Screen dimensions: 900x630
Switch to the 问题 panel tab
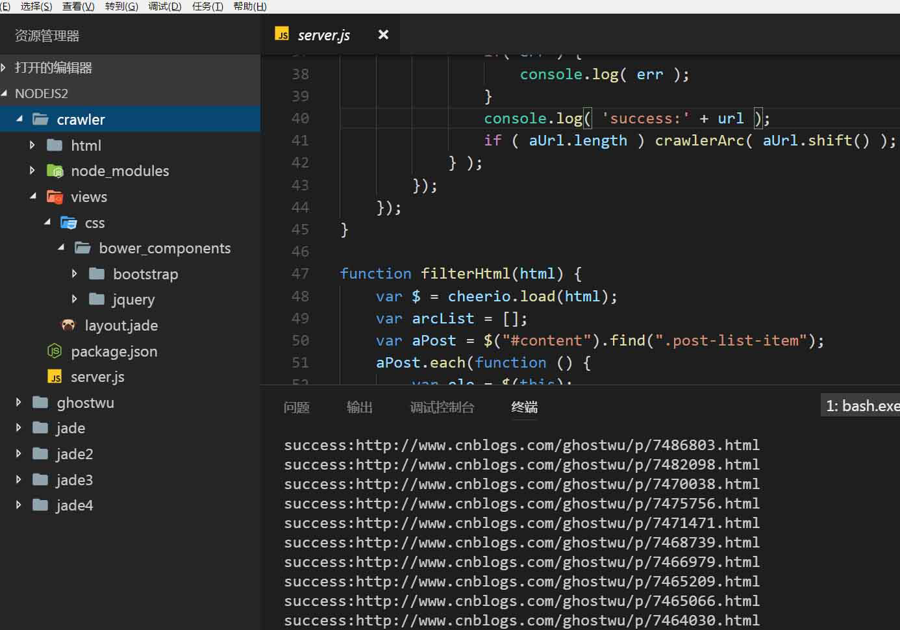[297, 407]
